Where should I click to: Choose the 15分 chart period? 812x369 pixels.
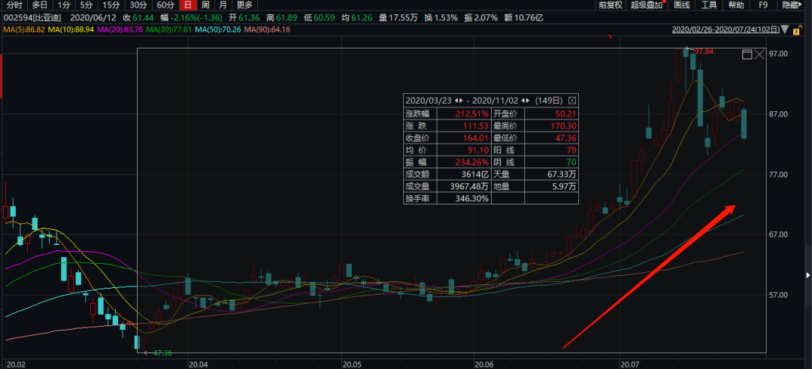tap(111, 5)
